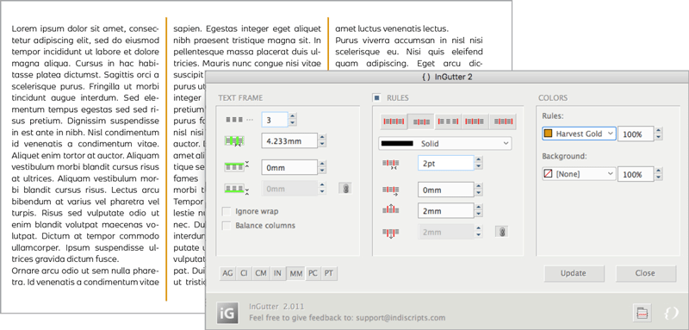Click the rule horizontal offset icon
689x330 pixels.
[x=390, y=190]
